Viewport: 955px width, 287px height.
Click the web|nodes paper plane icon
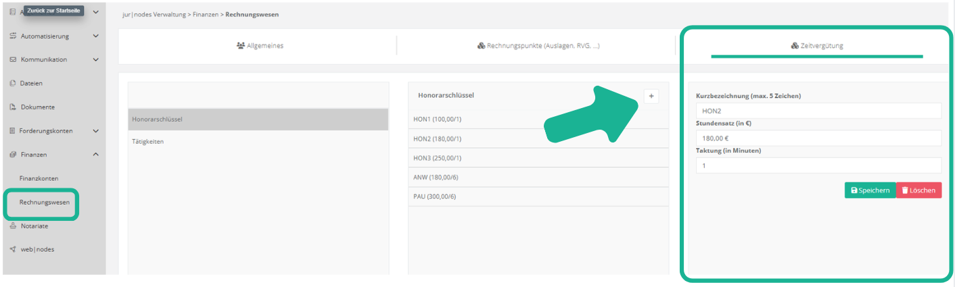[x=13, y=249]
